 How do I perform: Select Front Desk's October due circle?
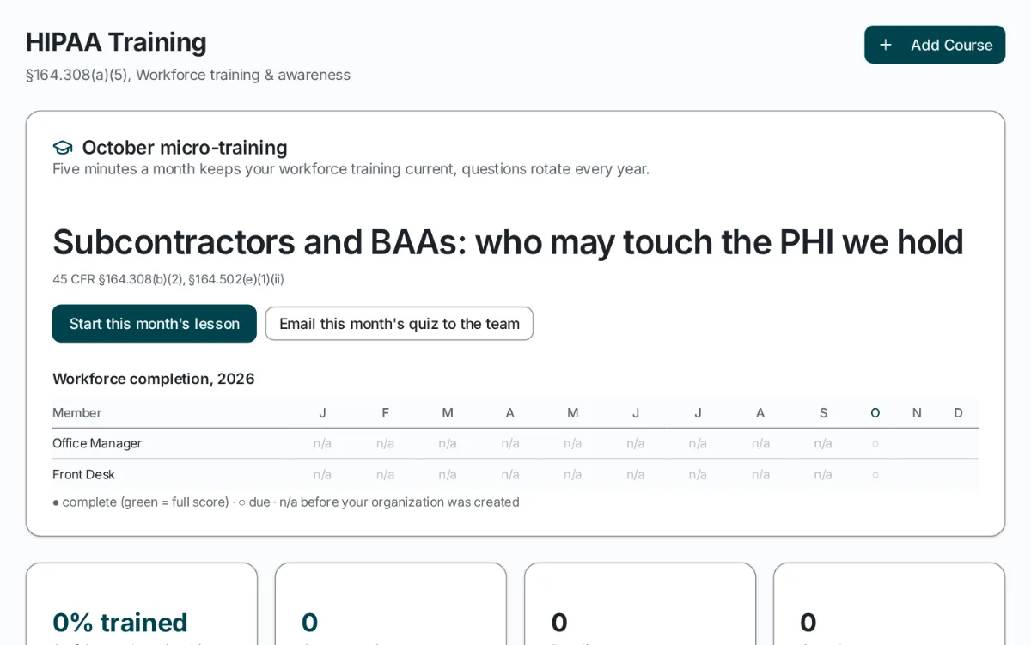click(875, 475)
